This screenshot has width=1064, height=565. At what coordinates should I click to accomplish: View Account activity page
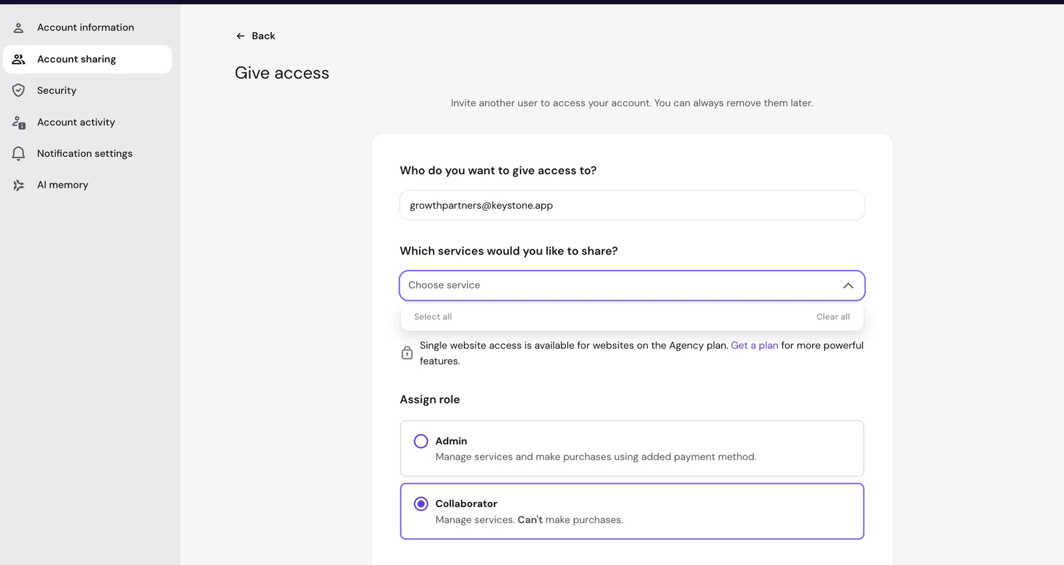[x=87, y=122]
